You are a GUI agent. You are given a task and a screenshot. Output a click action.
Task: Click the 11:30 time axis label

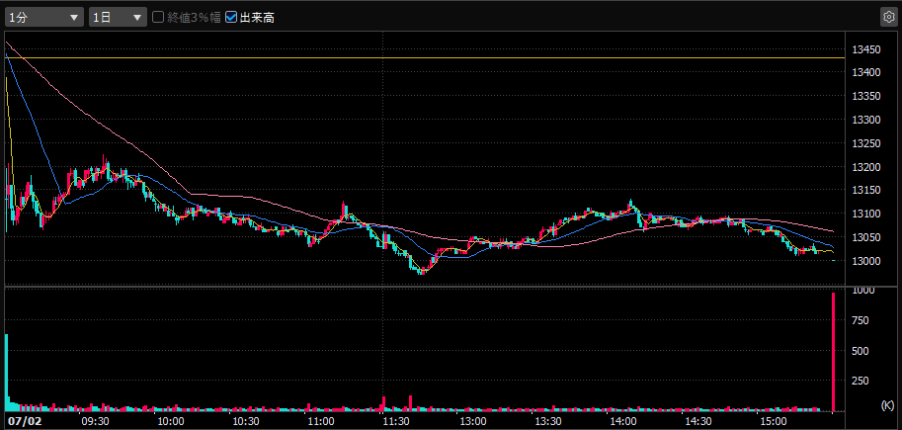pos(397,421)
